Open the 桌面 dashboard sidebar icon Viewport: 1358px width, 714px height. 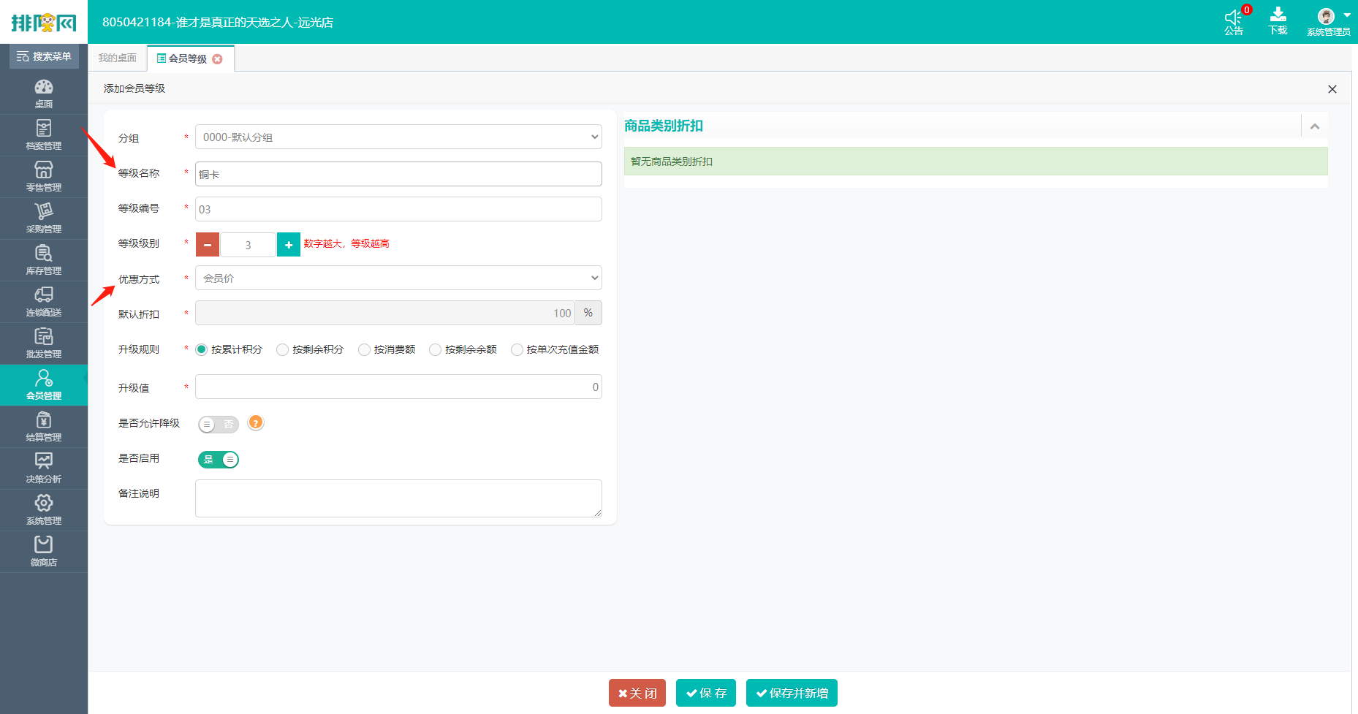(44, 94)
